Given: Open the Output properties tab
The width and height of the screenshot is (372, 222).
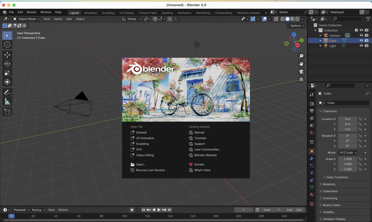Looking at the screenshot, I should 312,111.
